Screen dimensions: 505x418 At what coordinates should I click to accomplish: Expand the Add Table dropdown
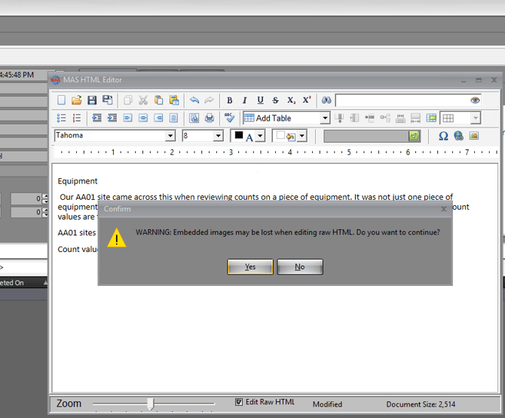pyautogui.click(x=326, y=118)
